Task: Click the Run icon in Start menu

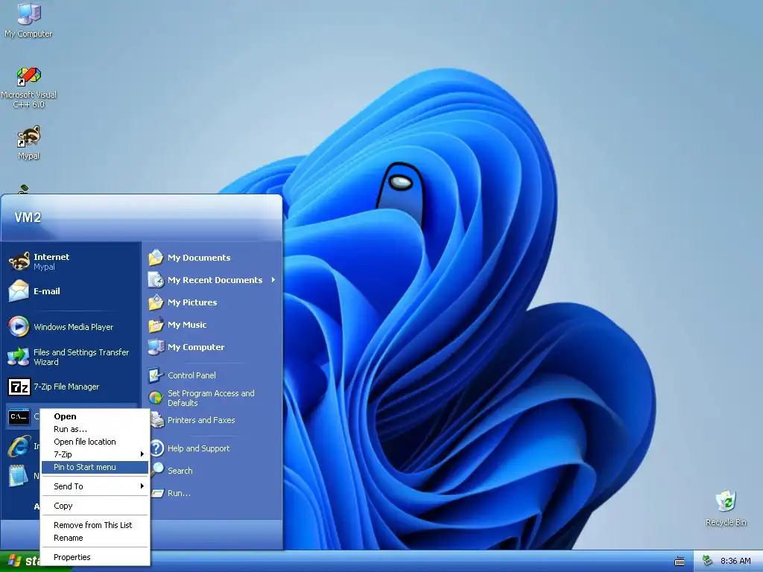Action: [x=158, y=493]
